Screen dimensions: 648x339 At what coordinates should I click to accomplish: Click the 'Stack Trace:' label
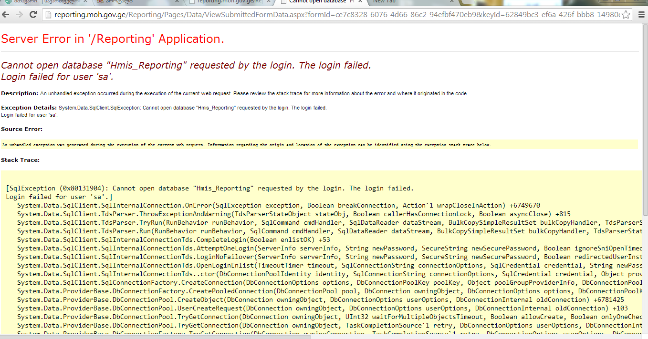[20, 160]
